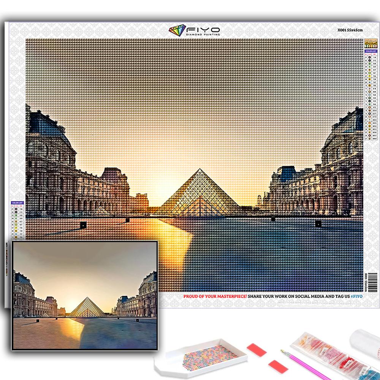Image resolution: width=380 pixels, height=380 pixels.
Task: Click the glass pyramid on the canvas
Action: [x=199, y=194]
